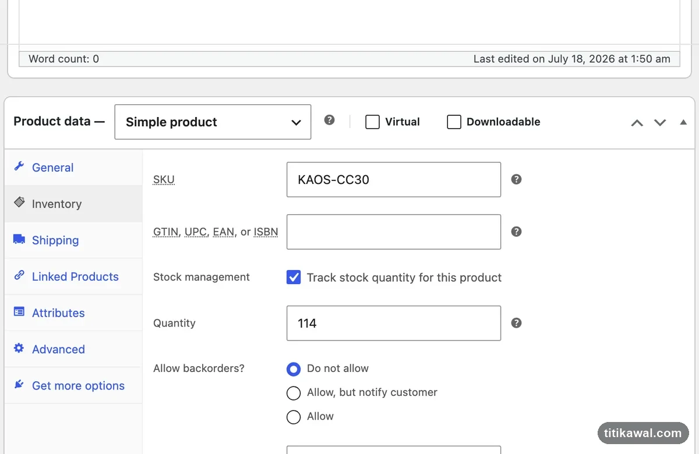Click the "Product data —" heading
Image resolution: width=699 pixels, height=454 pixels.
59,121
